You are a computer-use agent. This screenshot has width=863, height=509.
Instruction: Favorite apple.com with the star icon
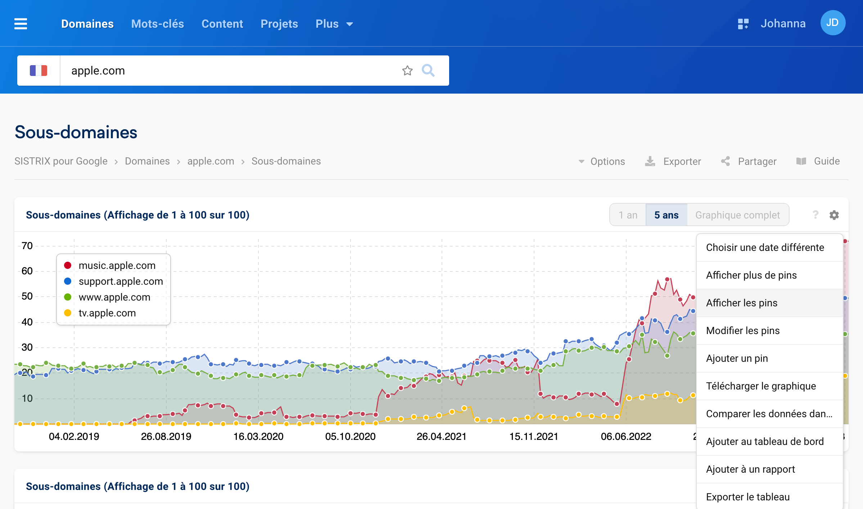407,71
